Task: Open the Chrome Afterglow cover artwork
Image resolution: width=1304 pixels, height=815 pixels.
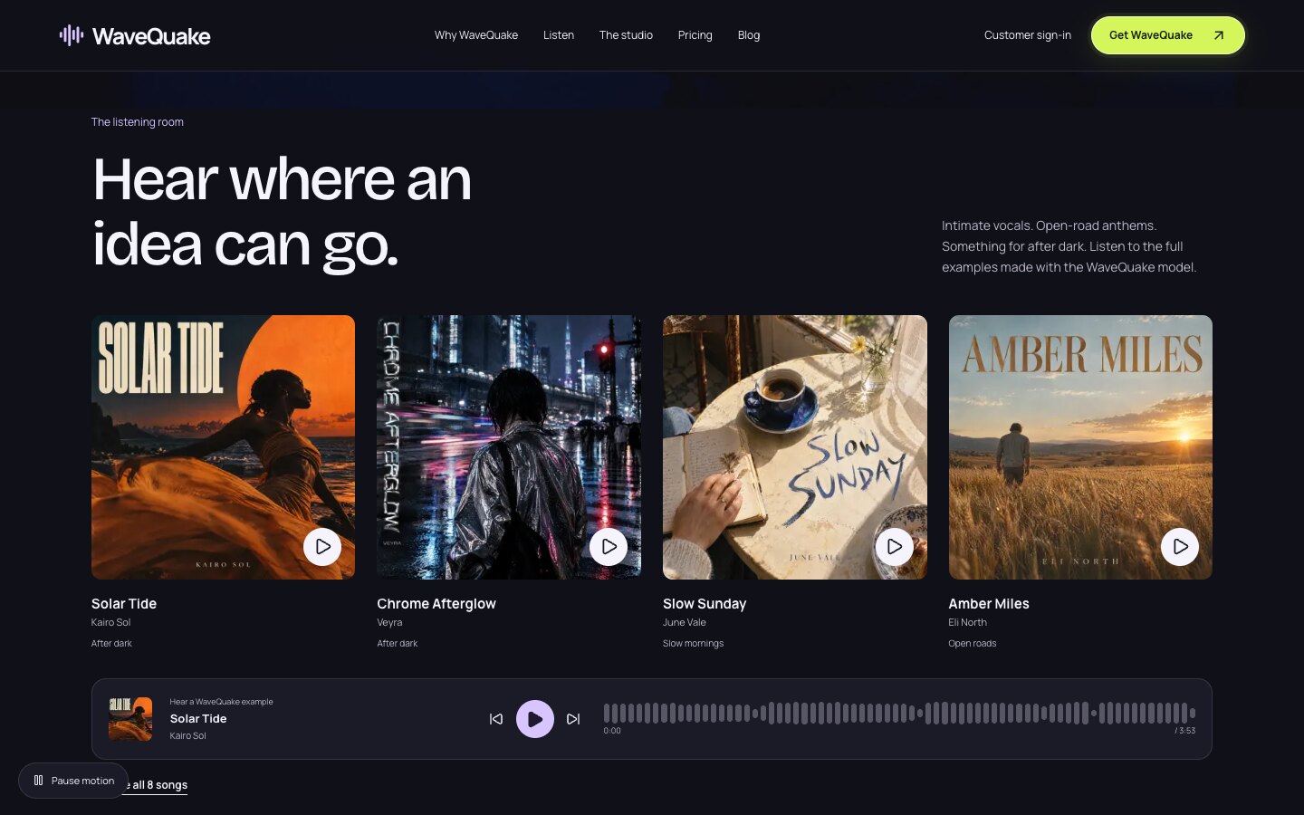Action: (509, 447)
